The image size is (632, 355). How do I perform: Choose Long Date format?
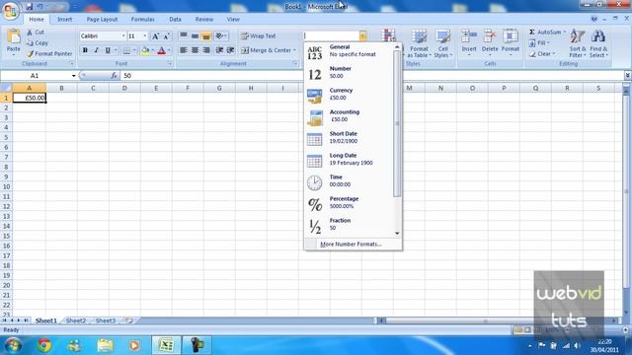pyautogui.click(x=349, y=161)
